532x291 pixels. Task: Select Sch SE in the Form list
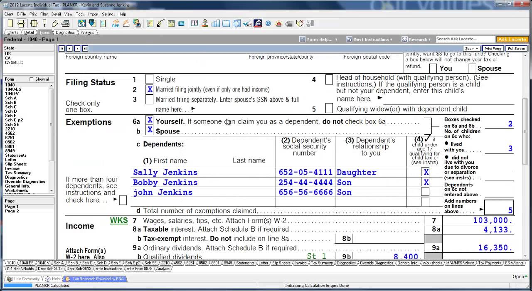click(x=12, y=124)
